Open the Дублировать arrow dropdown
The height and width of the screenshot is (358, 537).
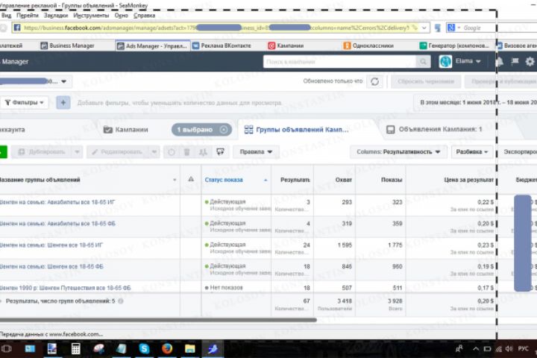[77, 151]
